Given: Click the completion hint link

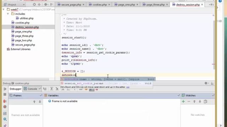Looking at the screenshot, I should coord(128,87).
